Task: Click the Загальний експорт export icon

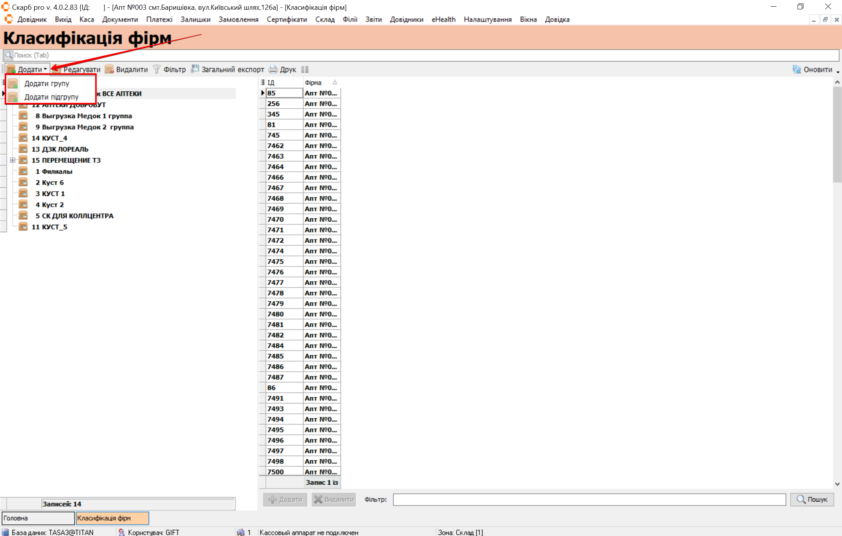Action: [195, 69]
